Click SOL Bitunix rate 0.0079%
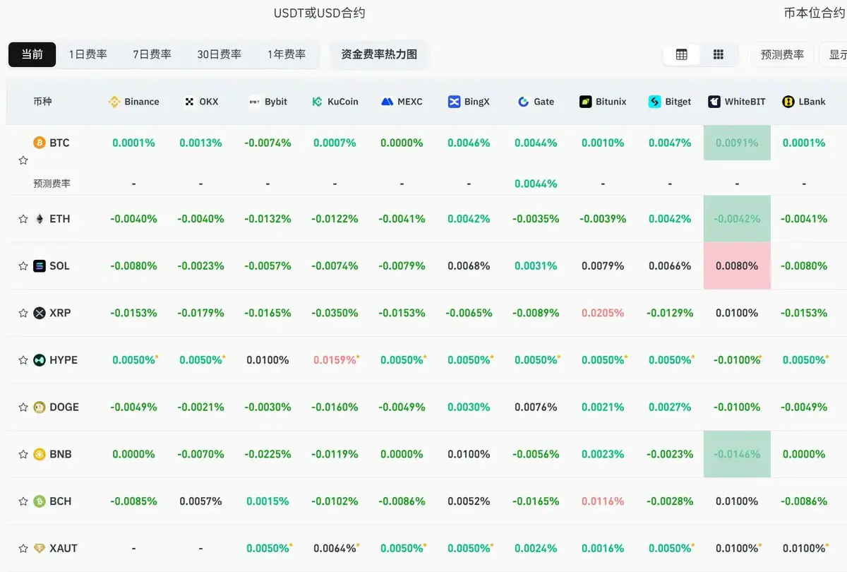This screenshot has height=572, width=847. pos(603,266)
